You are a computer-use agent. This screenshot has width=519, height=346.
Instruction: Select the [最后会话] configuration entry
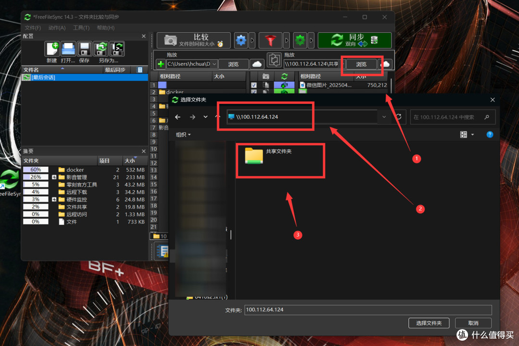[85, 77]
